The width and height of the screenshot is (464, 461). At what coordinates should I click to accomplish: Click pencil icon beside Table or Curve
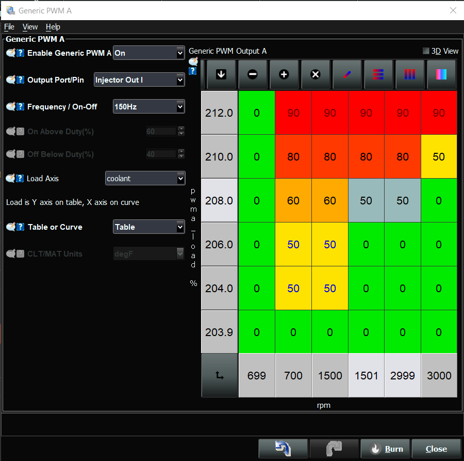(11, 227)
